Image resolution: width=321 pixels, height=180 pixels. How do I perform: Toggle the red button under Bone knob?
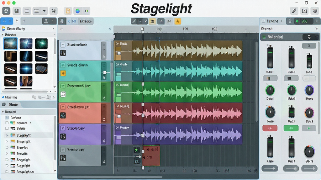[x=270, y=128]
